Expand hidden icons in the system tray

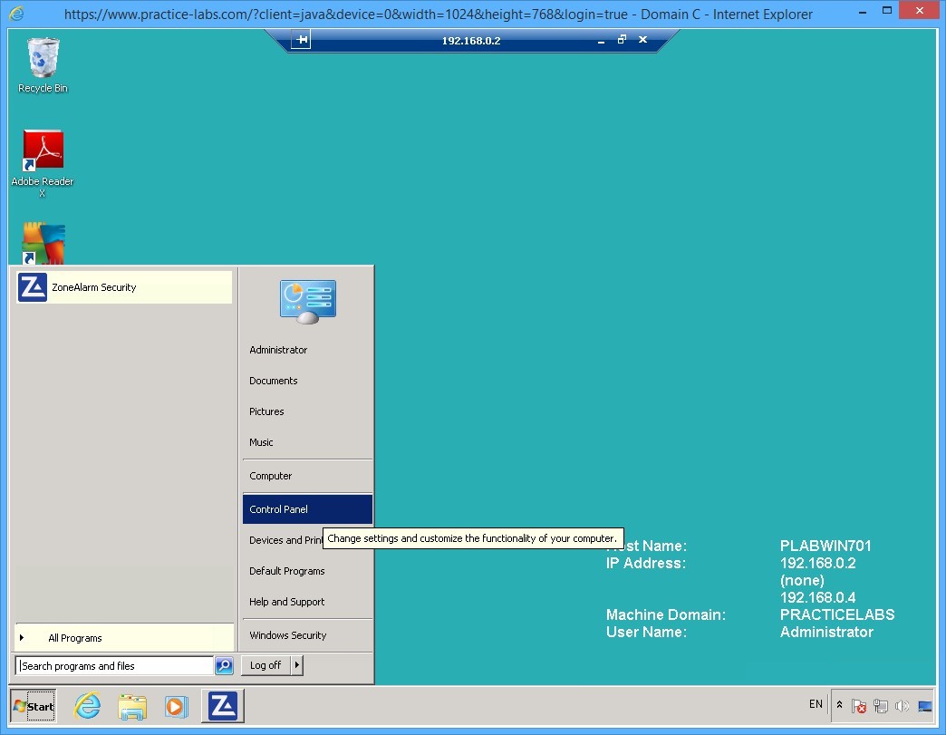pyautogui.click(x=839, y=705)
